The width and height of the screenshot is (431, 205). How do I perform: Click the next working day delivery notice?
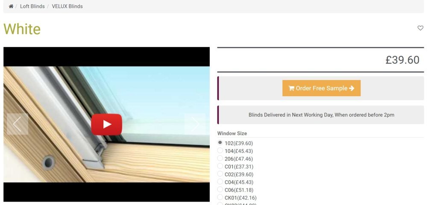pyautogui.click(x=321, y=115)
